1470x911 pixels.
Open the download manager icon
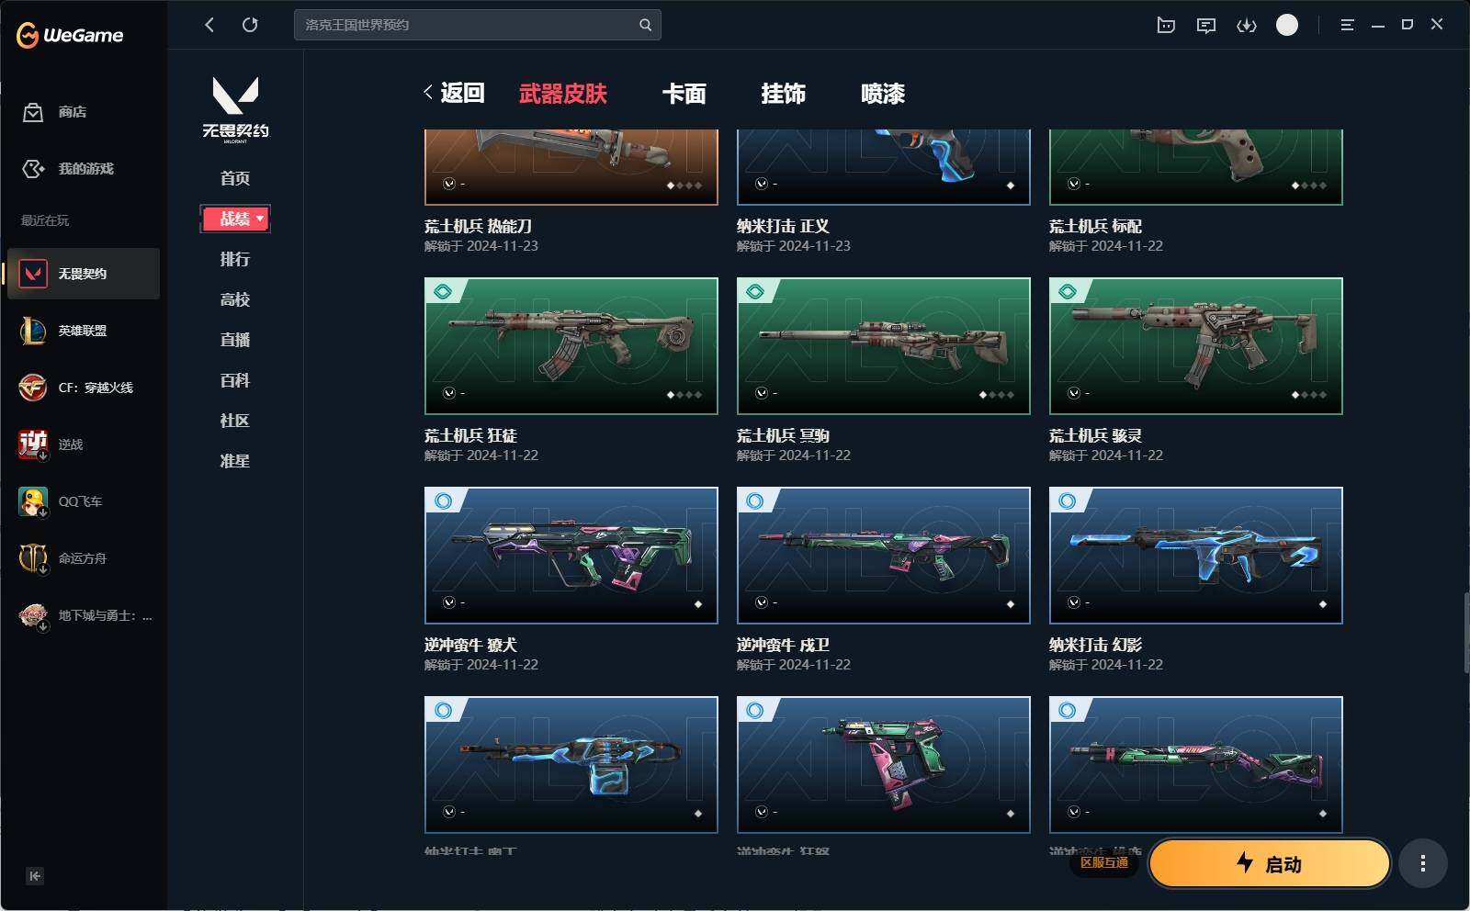[1247, 26]
